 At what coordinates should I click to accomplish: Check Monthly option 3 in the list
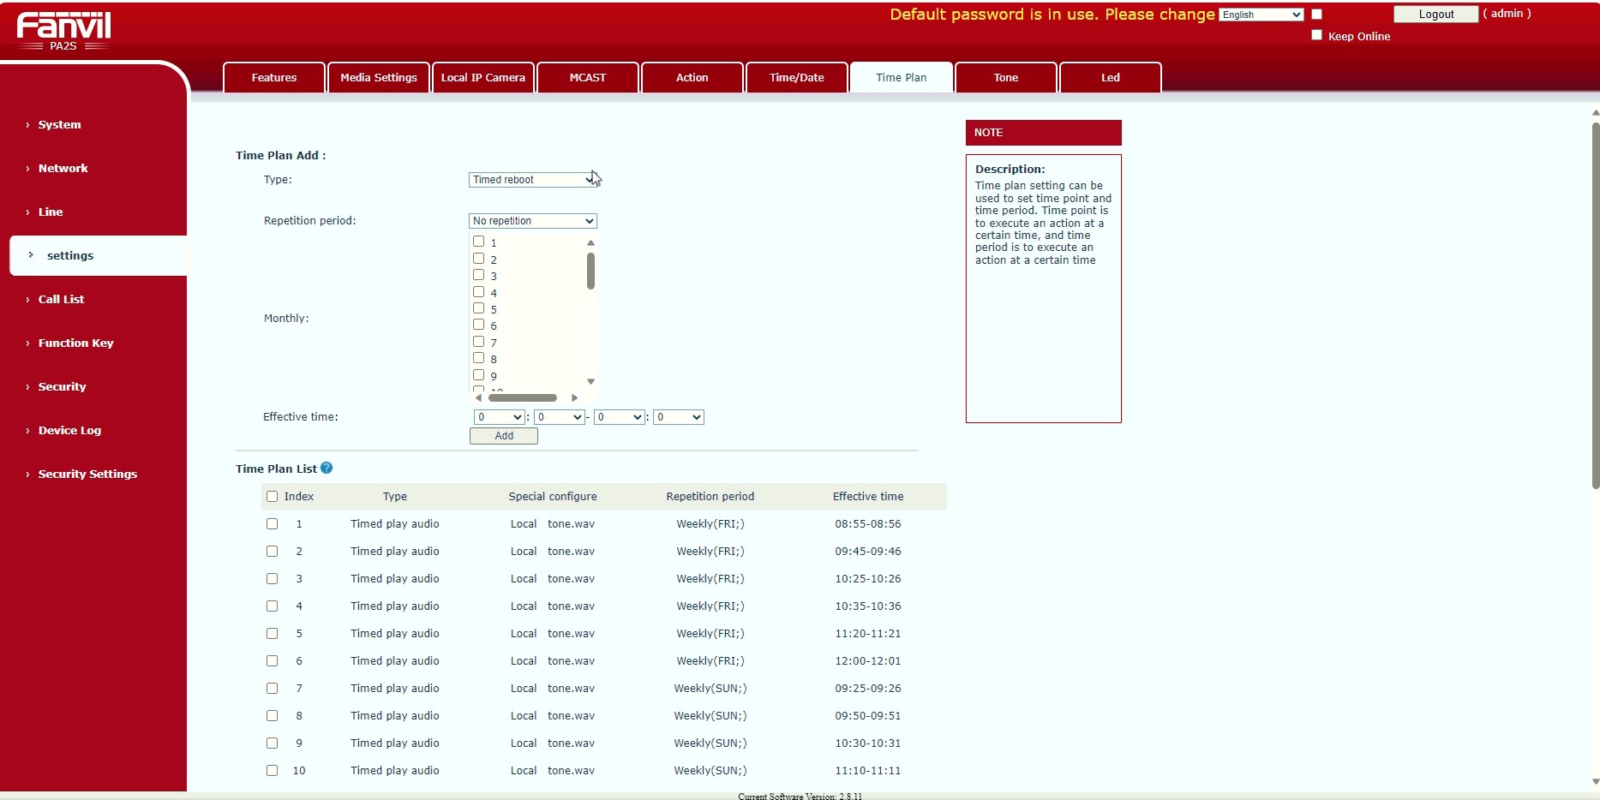[478, 275]
